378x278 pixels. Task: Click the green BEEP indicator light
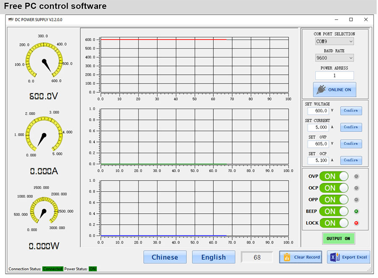tap(356, 212)
